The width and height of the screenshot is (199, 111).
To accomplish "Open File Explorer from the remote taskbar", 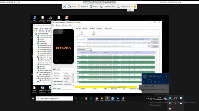I will click(x=102, y=98).
